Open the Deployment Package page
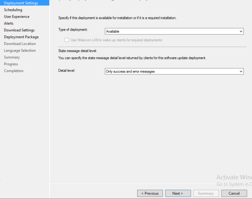 (x=21, y=37)
